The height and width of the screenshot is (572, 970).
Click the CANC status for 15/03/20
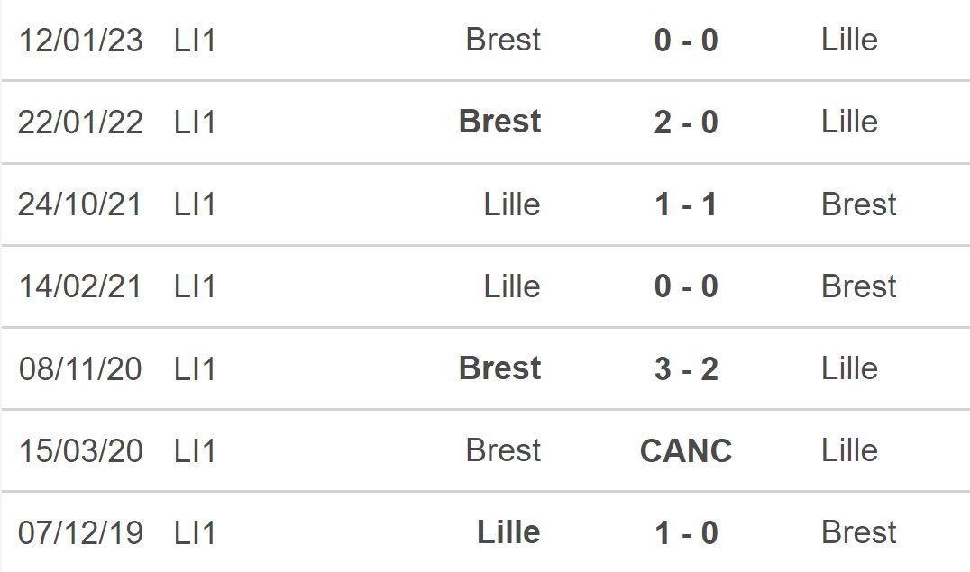pyautogui.click(x=685, y=450)
